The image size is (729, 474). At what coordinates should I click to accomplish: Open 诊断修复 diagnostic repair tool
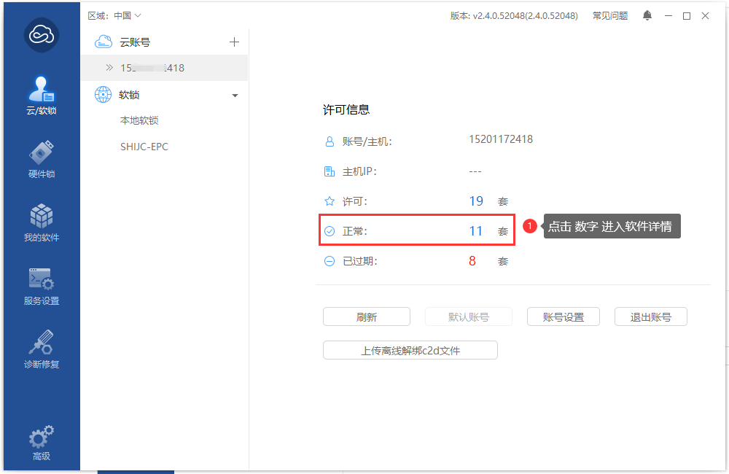42,349
